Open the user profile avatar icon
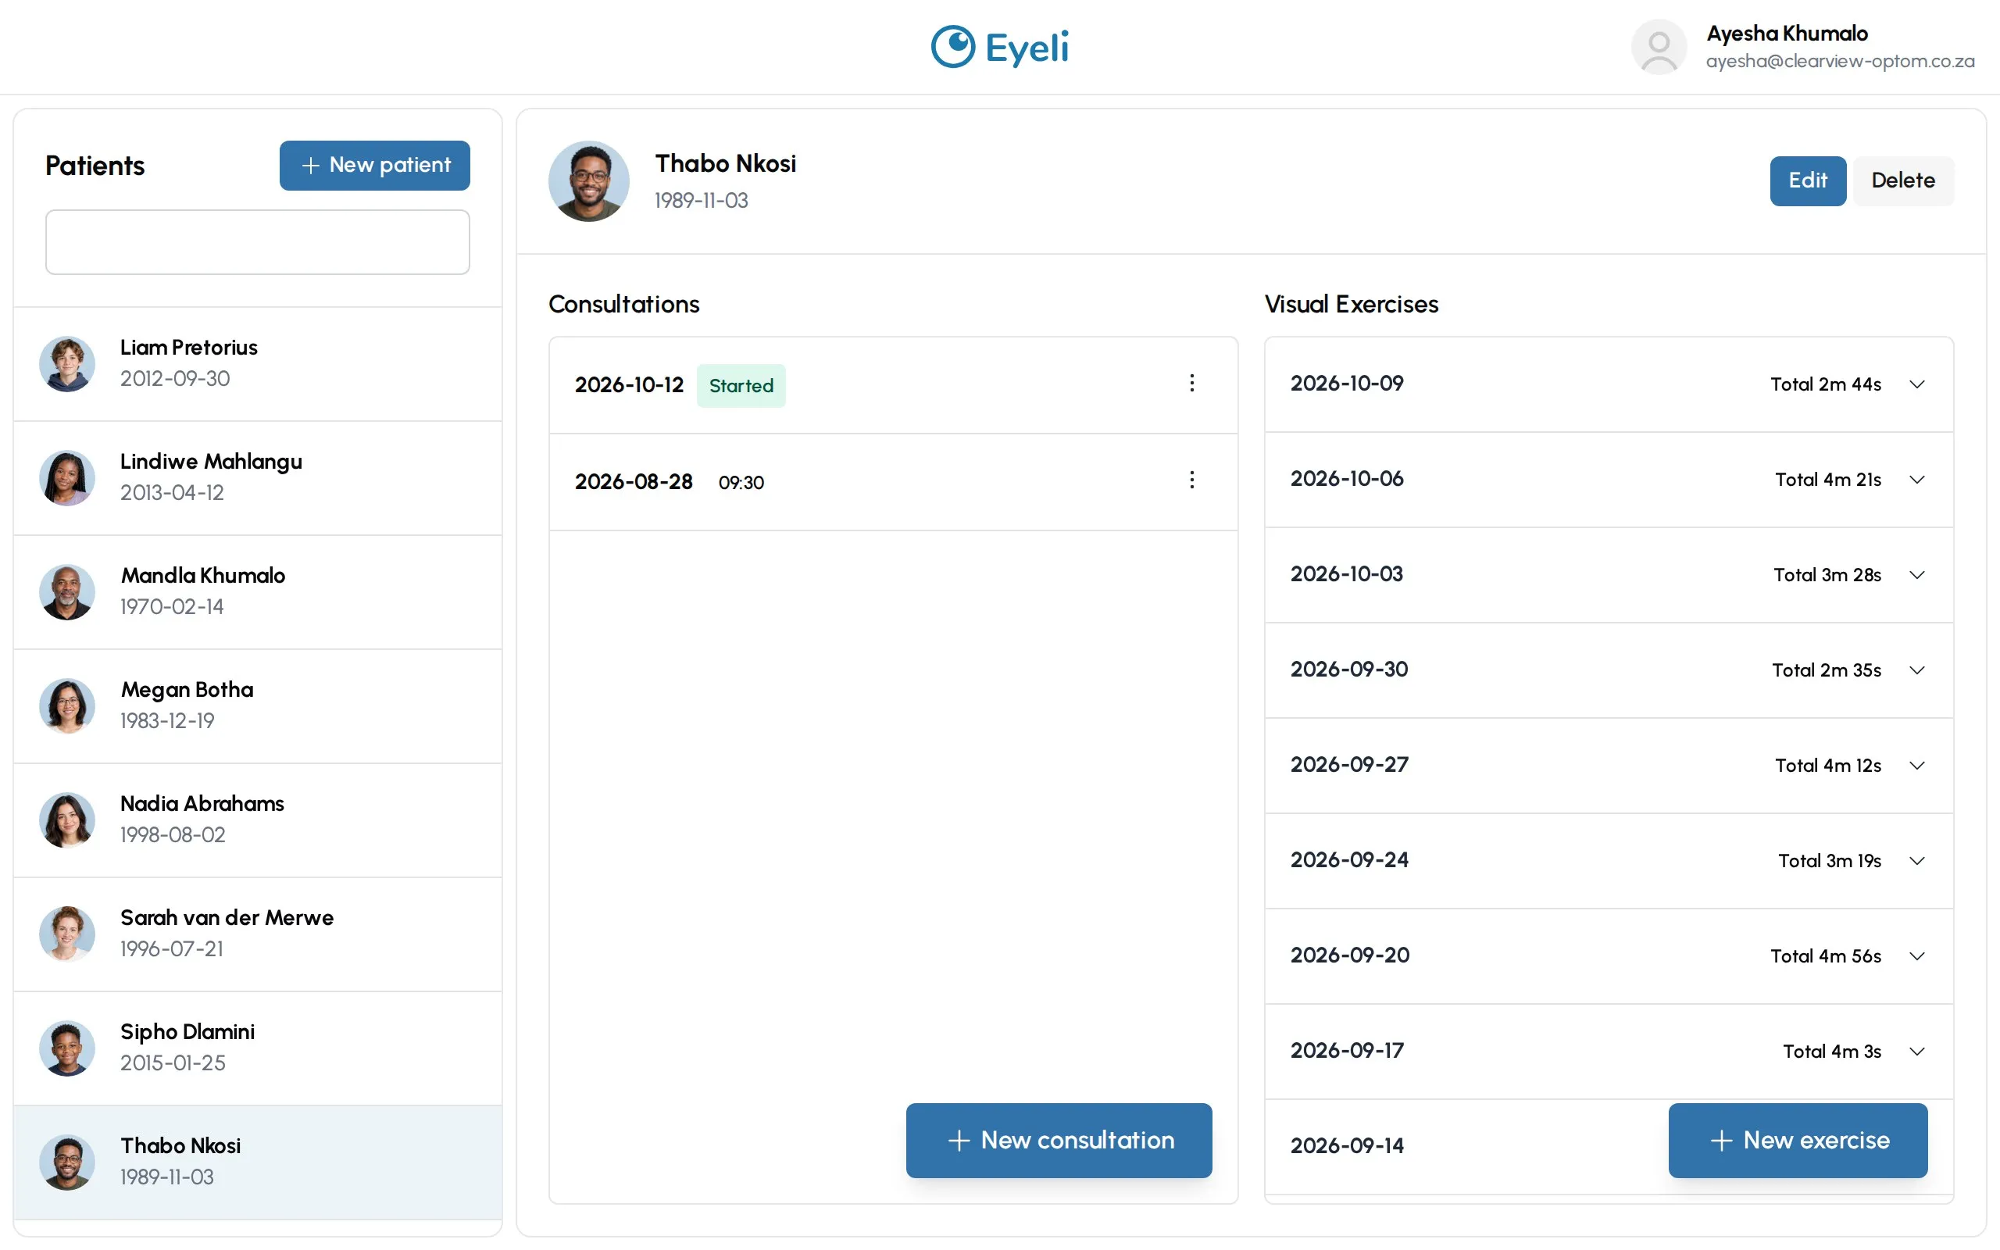The width and height of the screenshot is (2000, 1250). coord(1658,47)
